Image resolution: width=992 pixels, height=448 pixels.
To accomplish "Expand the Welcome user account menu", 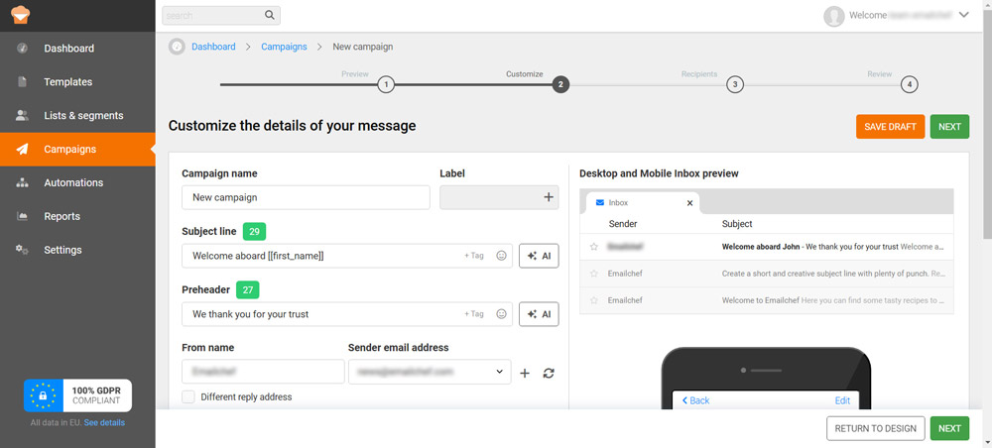I will point(963,15).
